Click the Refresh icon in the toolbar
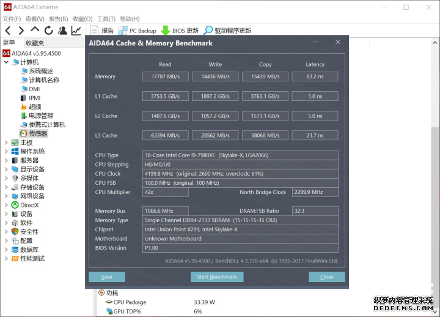This screenshot has width=440, height=317. pos(48,31)
